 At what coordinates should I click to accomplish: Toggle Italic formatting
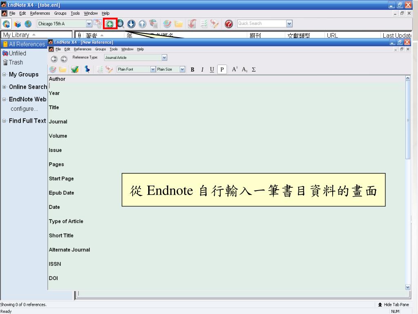point(202,70)
